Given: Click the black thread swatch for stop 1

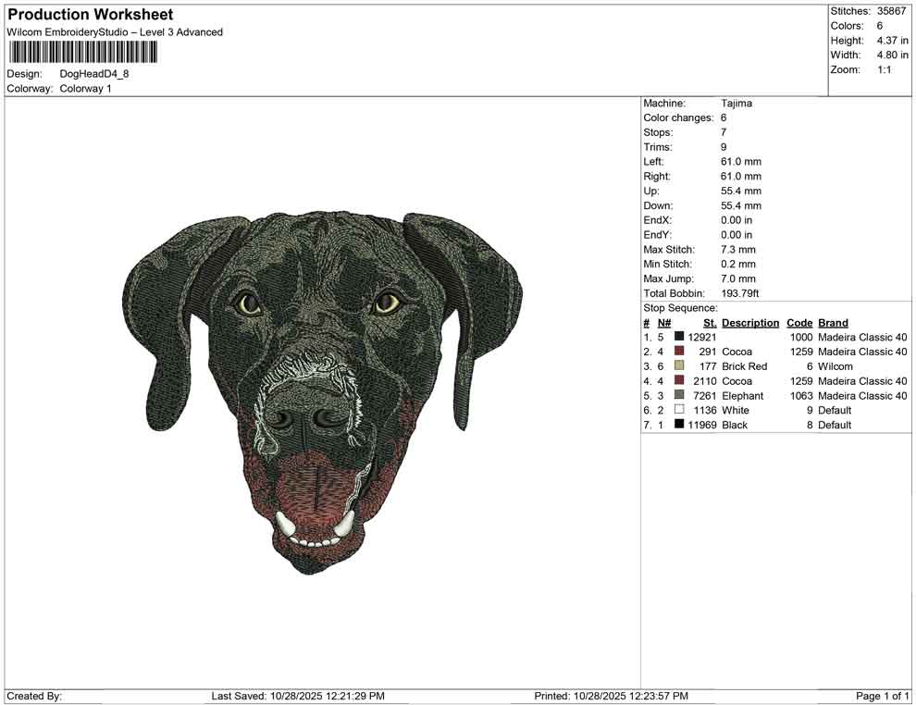Looking at the screenshot, I should pos(677,337).
